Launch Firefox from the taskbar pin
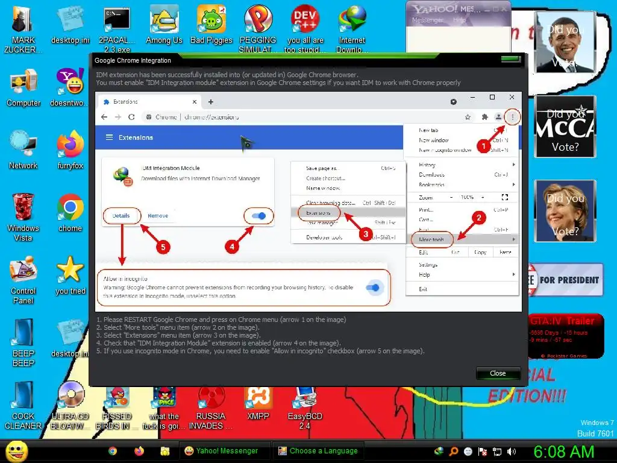 pos(139,451)
